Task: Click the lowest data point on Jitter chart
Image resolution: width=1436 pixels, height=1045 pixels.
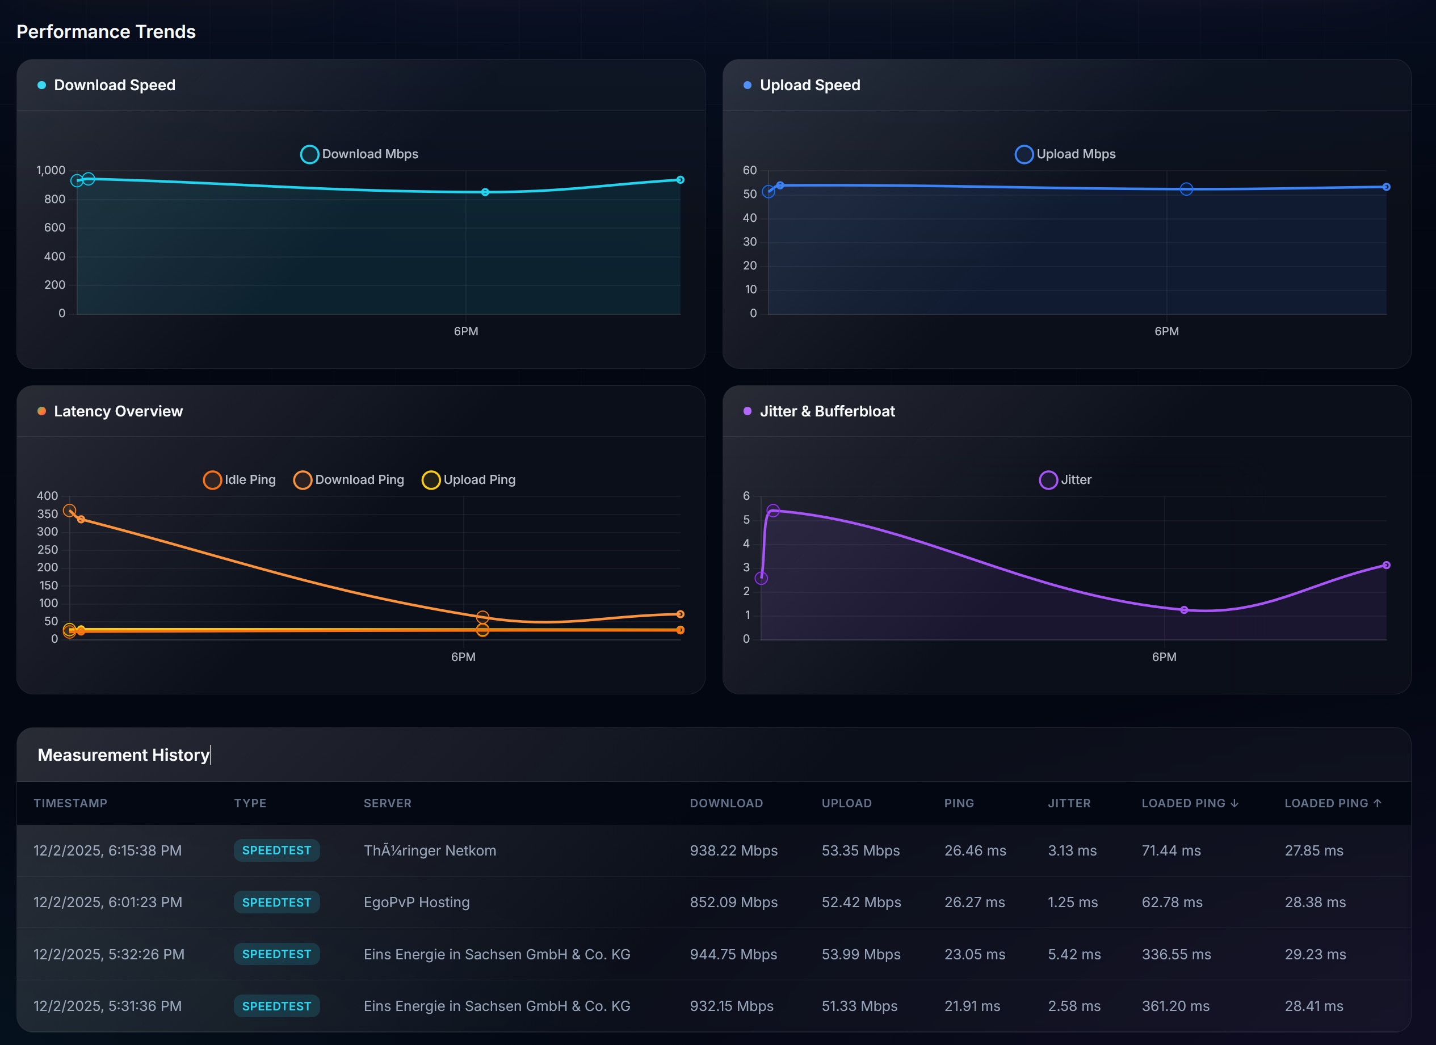Action: tap(1184, 610)
